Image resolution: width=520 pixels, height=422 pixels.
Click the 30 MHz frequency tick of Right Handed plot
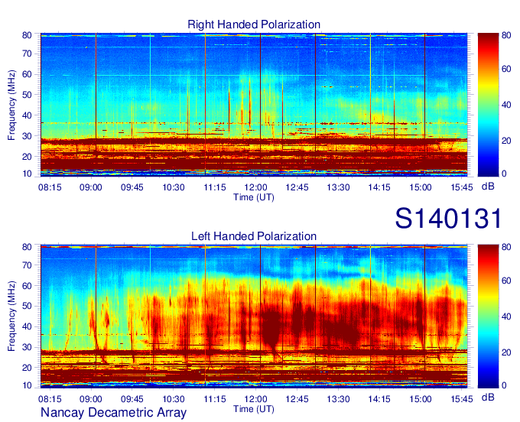coord(27,136)
